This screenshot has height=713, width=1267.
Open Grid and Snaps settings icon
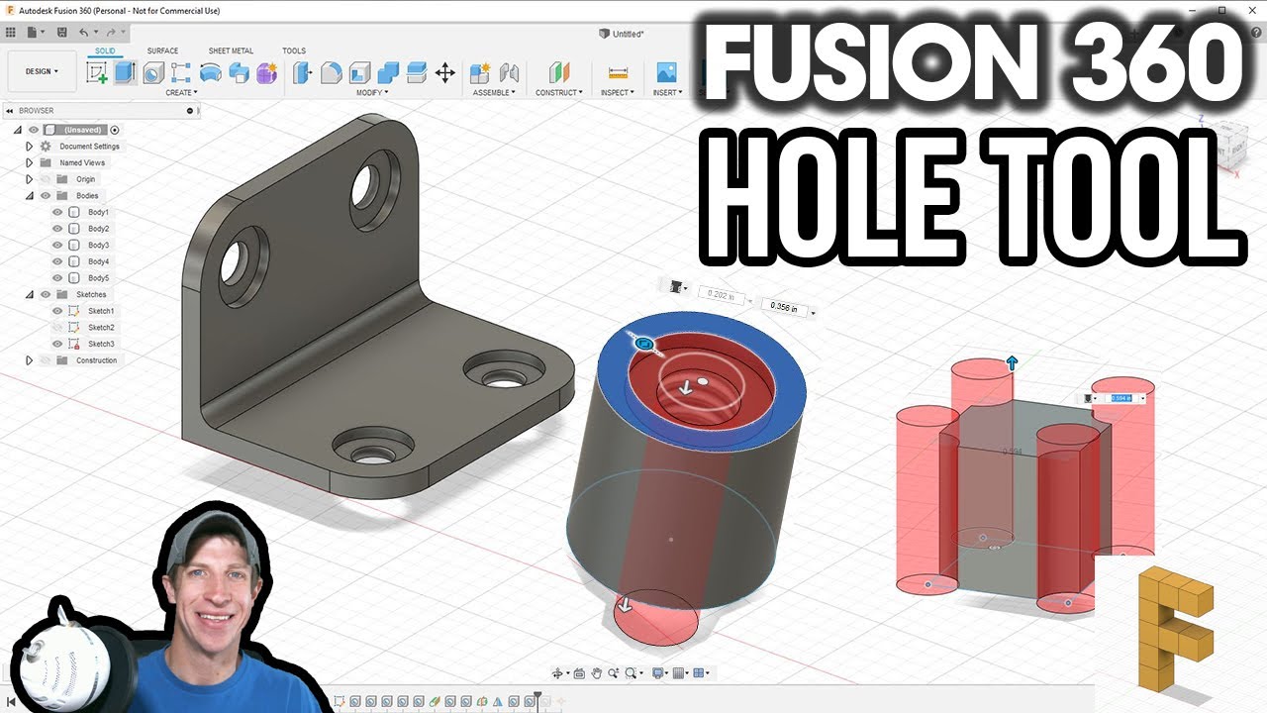click(679, 673)
